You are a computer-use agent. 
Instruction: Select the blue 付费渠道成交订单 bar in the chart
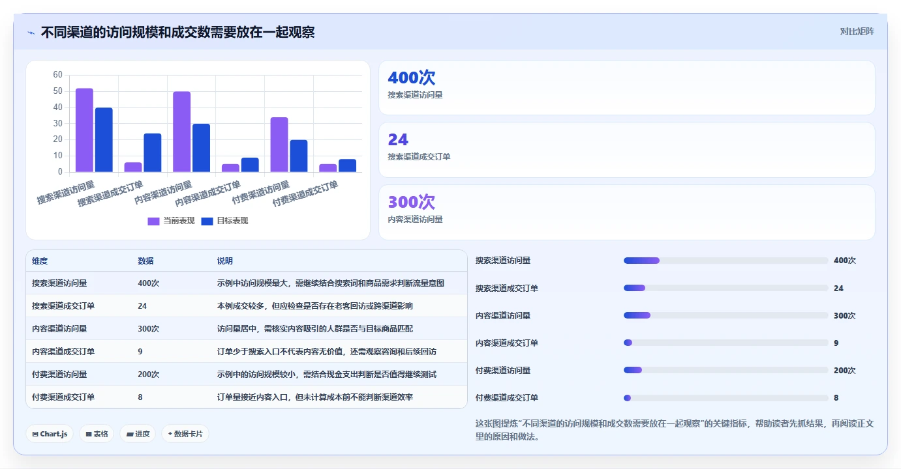pyautogui.click(x=348, y=165)
